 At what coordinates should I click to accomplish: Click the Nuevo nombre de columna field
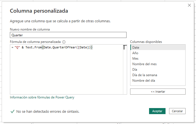point(68,35)
